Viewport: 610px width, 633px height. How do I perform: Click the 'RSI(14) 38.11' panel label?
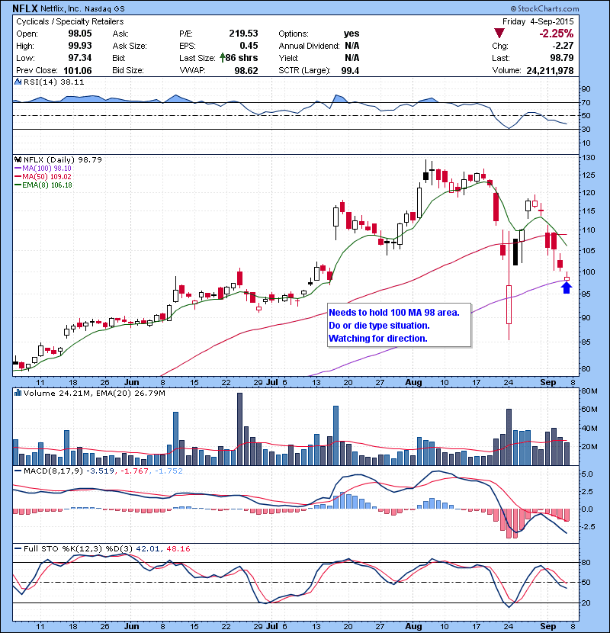click(x=53, y=82)
